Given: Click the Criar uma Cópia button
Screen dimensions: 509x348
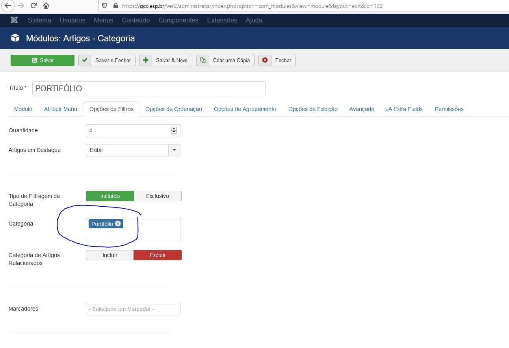Looking at the screenshot, I should pyautogui.click(x=225, y=60).
